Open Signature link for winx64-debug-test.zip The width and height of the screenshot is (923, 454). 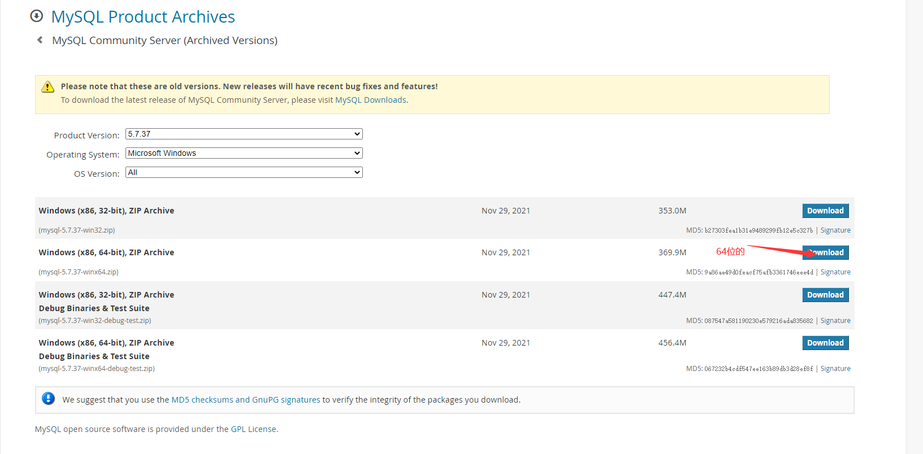[835, 369]
